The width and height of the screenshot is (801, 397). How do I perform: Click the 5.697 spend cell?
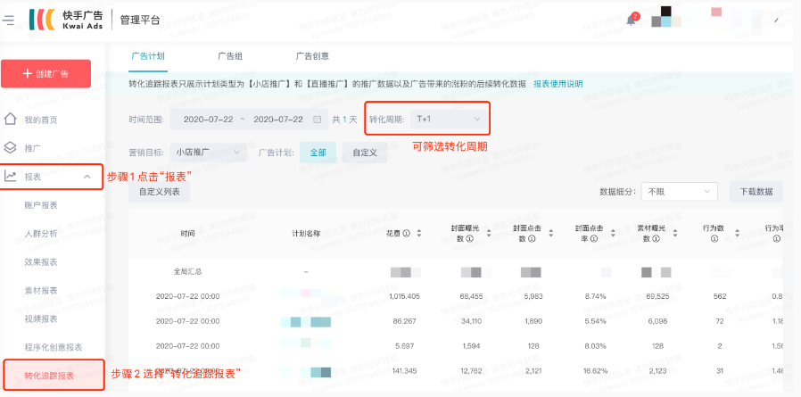tap(405, 346)
